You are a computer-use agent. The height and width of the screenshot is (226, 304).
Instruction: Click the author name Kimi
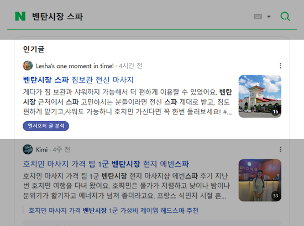pyautogui.click(x=41, y=149)
